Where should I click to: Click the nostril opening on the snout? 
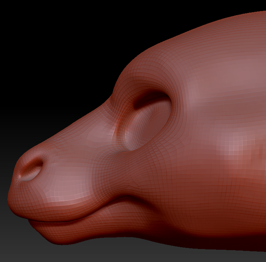click(32, 169)
